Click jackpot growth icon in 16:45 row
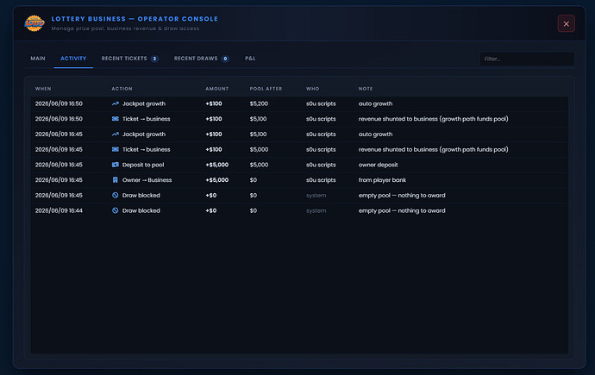This screenshot has height=375, width=595. pyautogui.click(x=116, y=134)
